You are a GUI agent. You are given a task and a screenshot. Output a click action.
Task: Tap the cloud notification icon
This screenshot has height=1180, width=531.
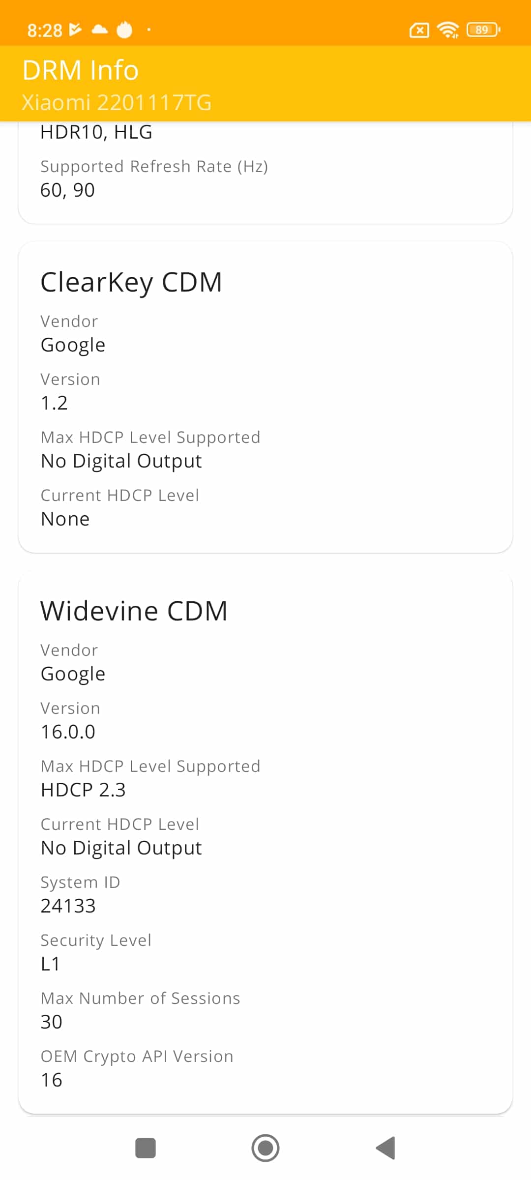(100, 29)
